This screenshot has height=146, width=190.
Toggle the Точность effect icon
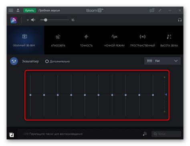86,36
